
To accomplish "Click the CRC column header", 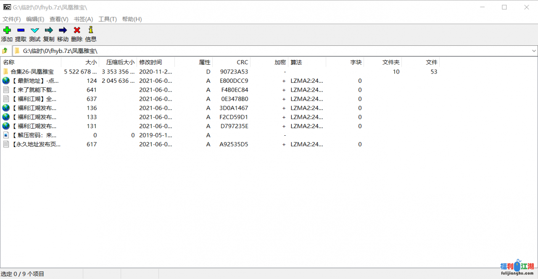I will click(x=242, y=62).
